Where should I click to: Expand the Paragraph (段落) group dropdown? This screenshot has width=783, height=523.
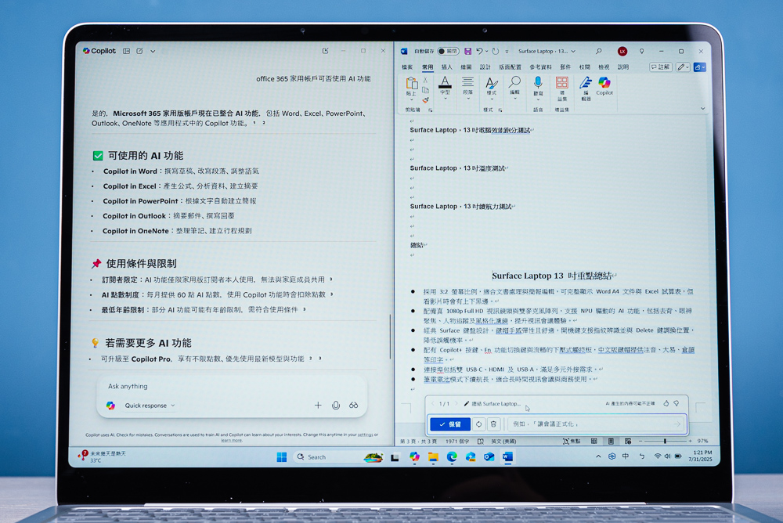click(468, 99)
